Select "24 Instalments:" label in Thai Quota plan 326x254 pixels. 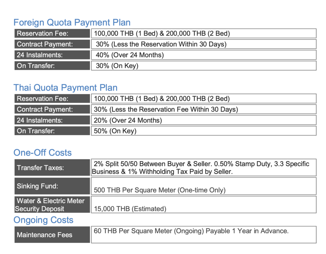coord(52,120)
